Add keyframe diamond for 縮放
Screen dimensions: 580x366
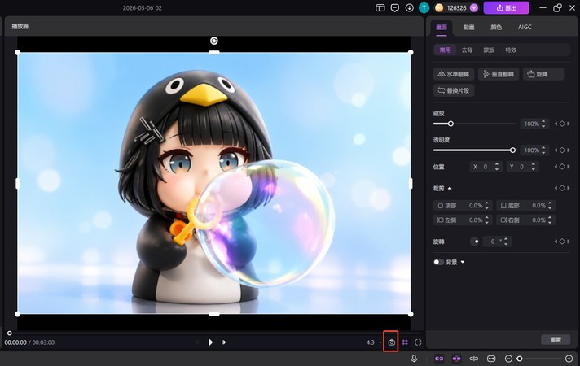click(562, 124)
